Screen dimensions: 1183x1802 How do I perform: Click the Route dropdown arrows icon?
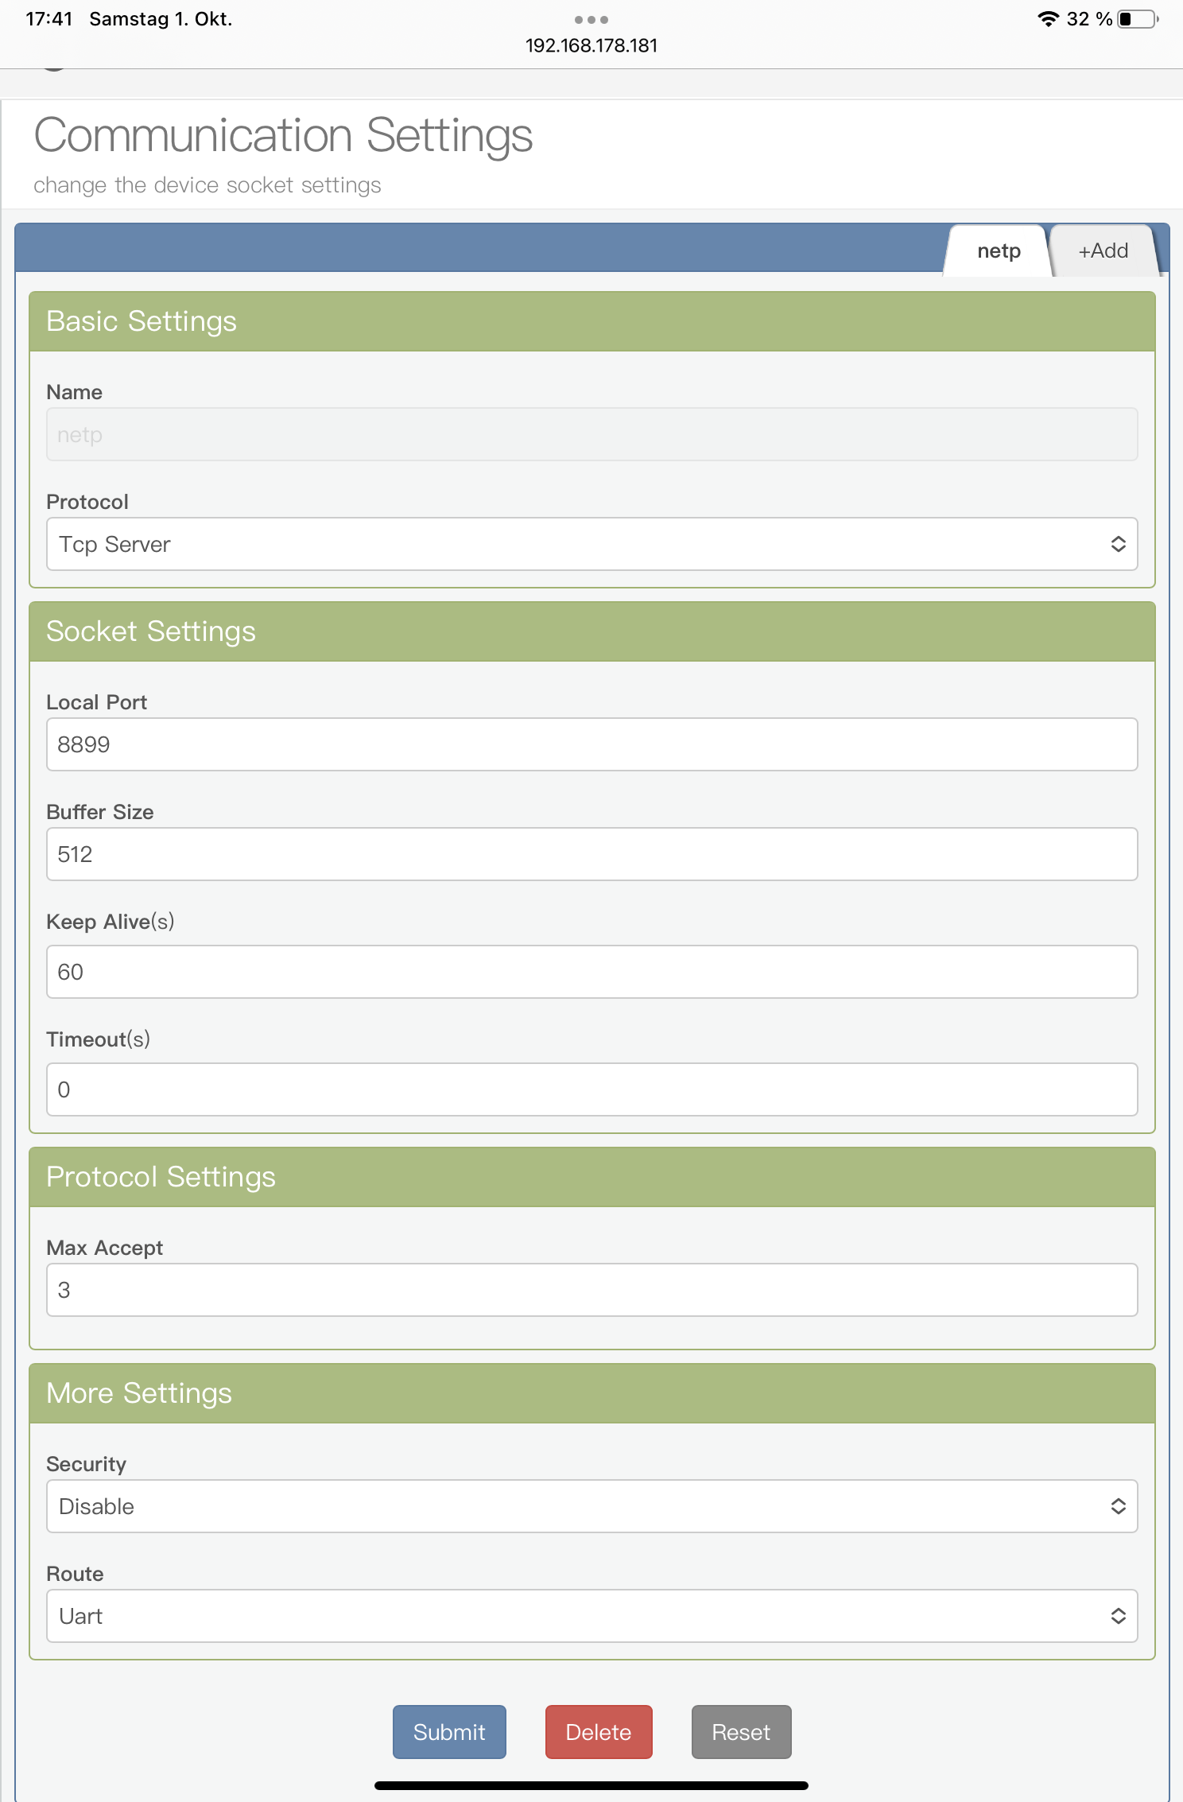pos(1118,1616)
